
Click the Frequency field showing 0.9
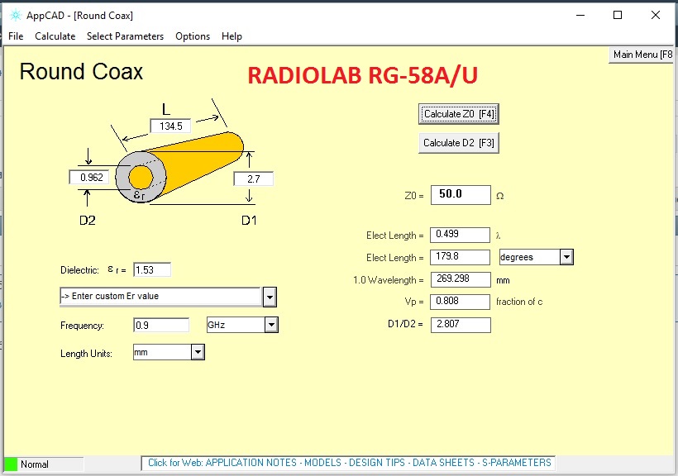coord(161,325)
